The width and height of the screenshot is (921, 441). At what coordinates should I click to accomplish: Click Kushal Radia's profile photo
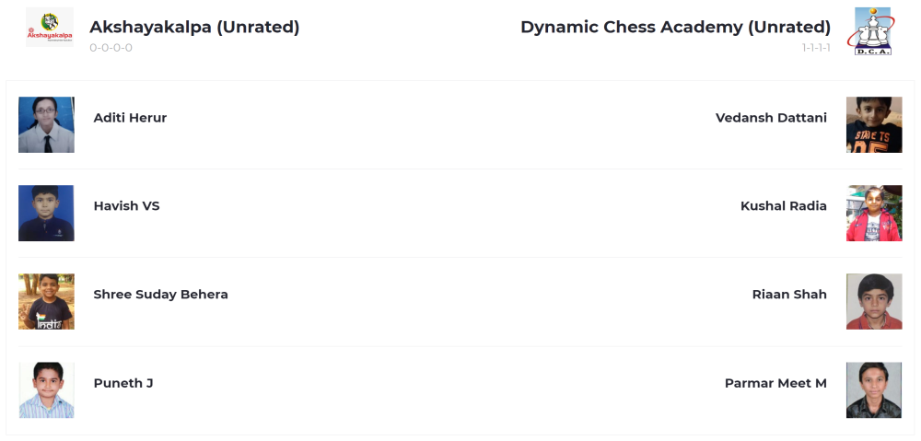pos(874,213)
